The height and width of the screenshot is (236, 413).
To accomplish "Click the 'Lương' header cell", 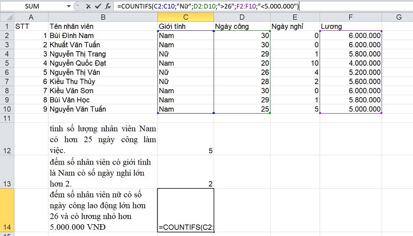I will [351, 26].
